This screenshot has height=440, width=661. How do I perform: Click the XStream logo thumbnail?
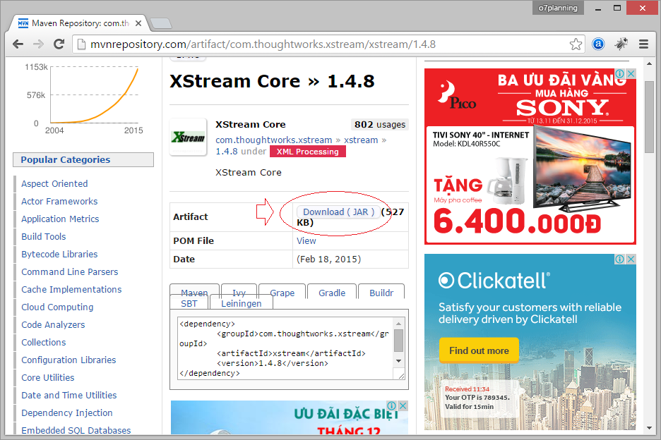pyautogui.click(x=188, y=137)
